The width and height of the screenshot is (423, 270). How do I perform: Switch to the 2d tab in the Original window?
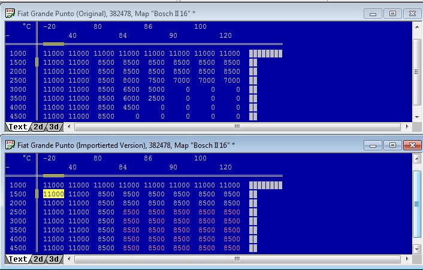click(x=38, y=127)
